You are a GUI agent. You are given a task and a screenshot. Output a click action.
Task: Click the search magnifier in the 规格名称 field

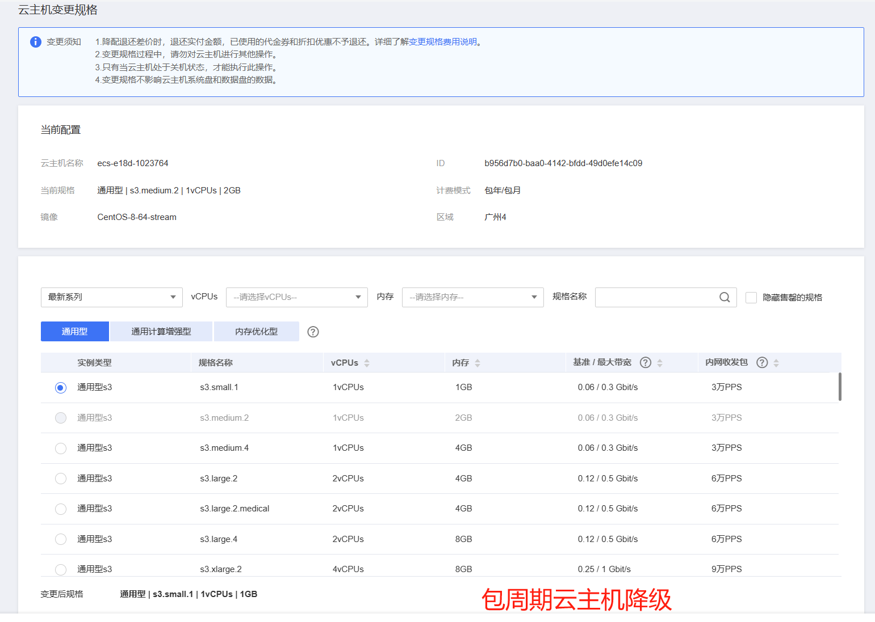(725, 297)
